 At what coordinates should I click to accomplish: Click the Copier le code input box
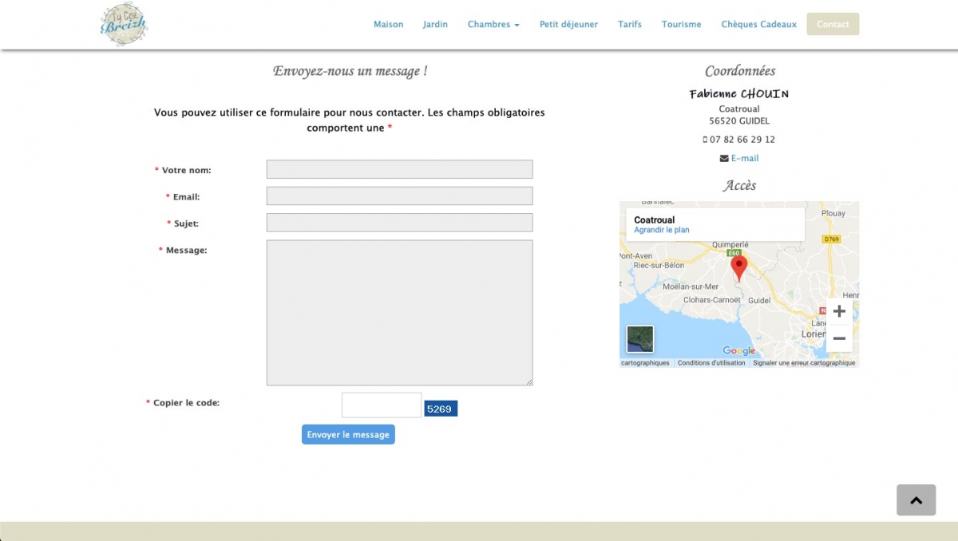coord(382,405)
